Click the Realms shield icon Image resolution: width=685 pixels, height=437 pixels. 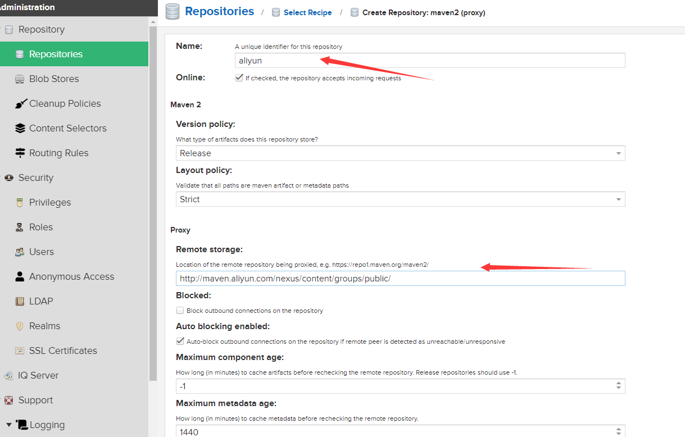20,326
